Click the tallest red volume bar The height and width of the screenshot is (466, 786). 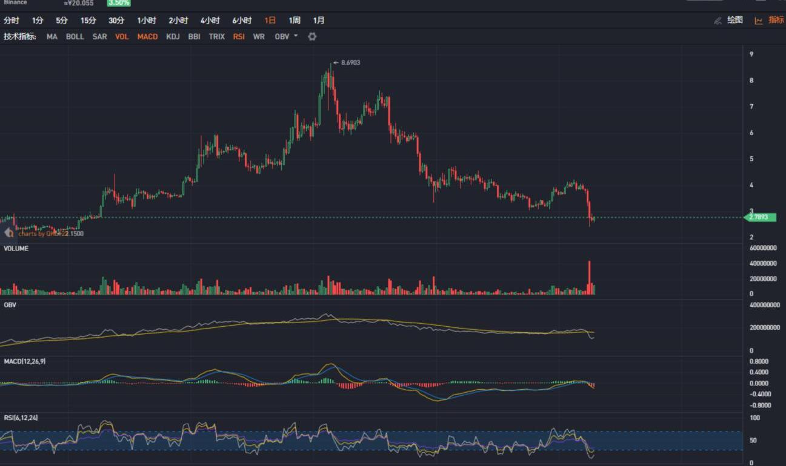(x=589, y=278)
